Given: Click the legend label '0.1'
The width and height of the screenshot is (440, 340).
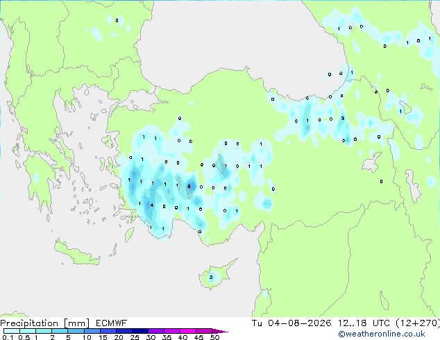Looking at the screenshot, I should pos(8,337).
